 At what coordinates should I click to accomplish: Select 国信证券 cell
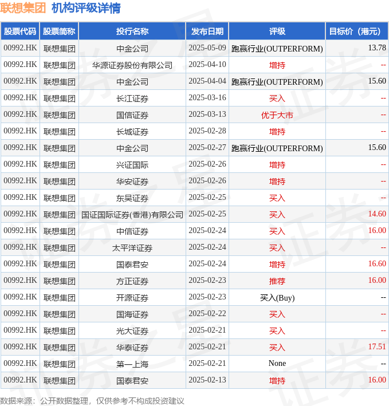[132, 115]
